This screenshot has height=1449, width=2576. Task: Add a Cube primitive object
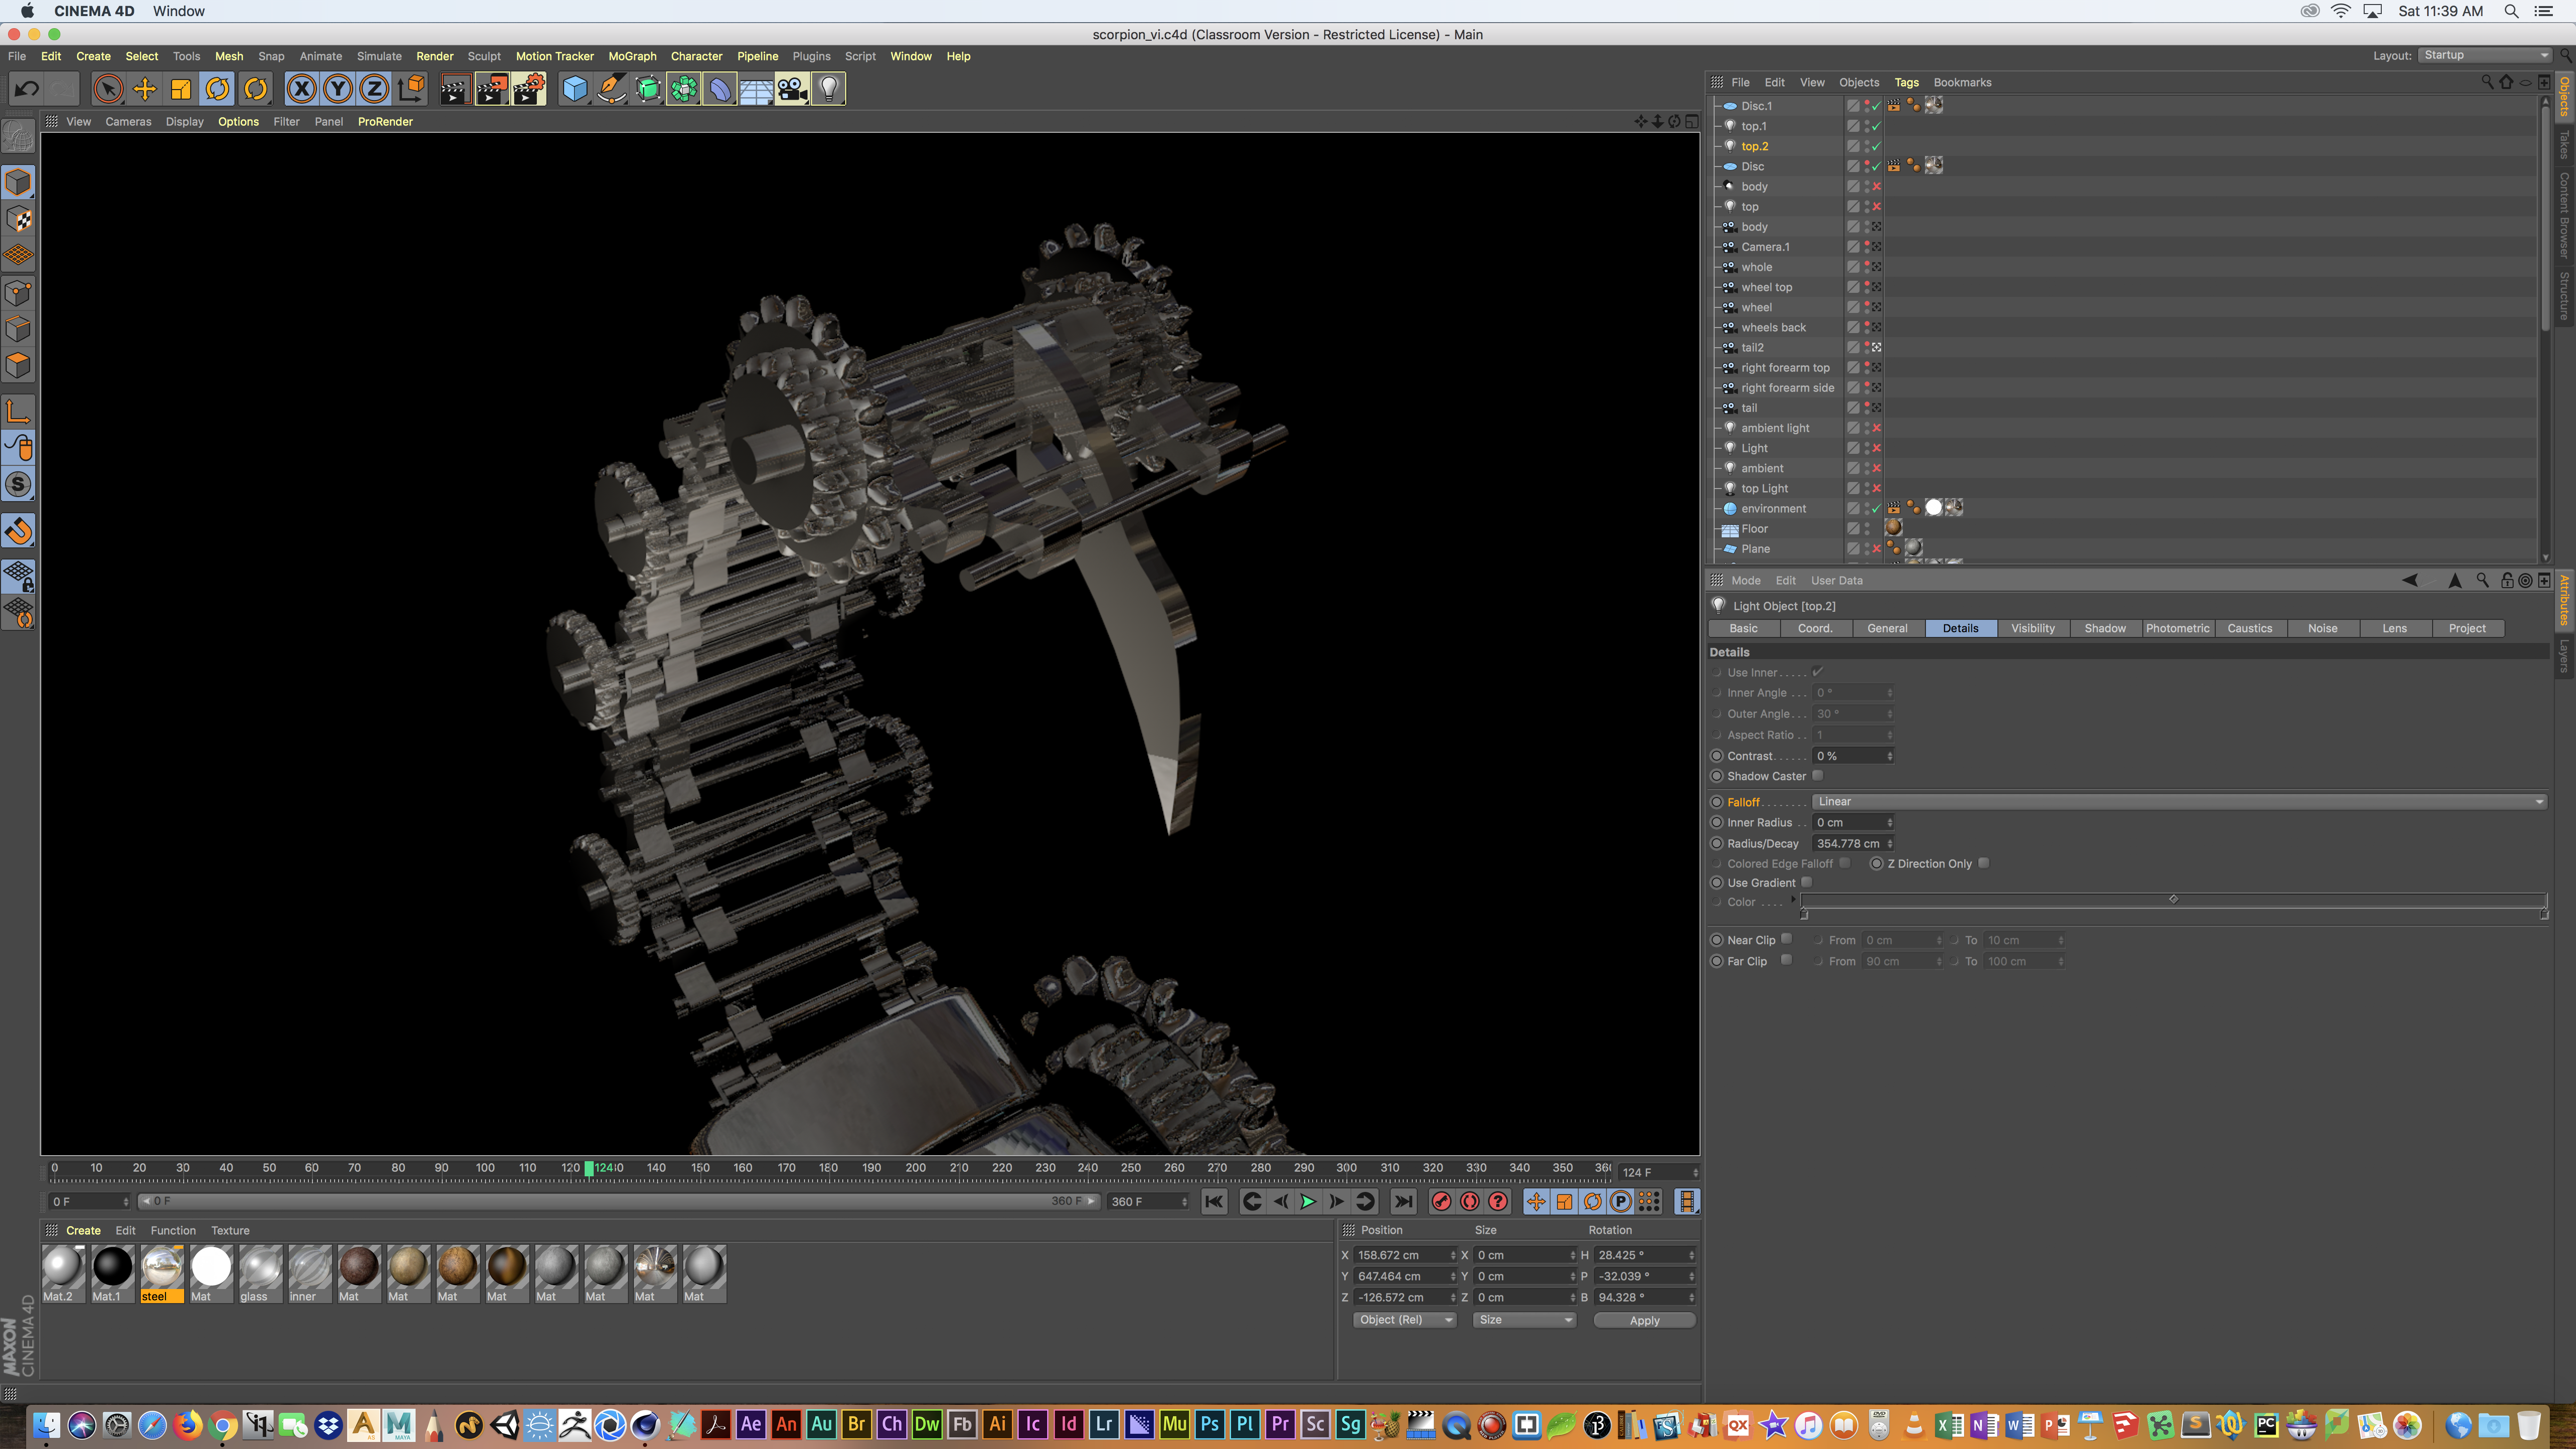575,89
